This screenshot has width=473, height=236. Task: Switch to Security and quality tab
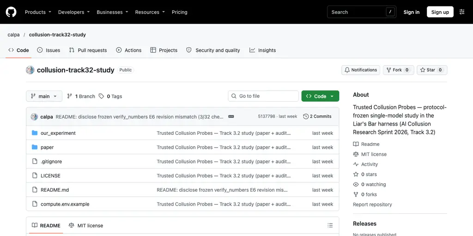pyautogui.click(x=213, y=50)
